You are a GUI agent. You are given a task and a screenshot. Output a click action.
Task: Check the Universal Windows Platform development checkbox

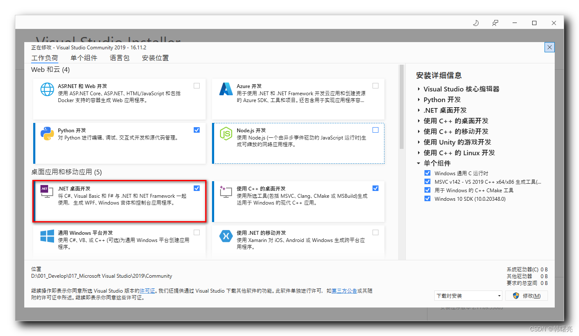coord(197,233)
